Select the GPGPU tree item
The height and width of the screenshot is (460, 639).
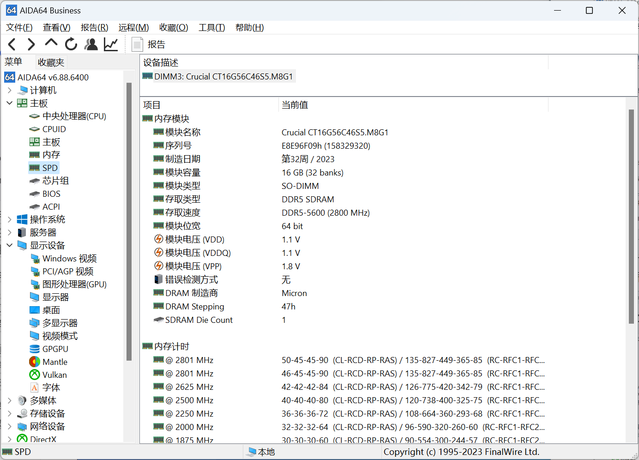click(49, 349)
